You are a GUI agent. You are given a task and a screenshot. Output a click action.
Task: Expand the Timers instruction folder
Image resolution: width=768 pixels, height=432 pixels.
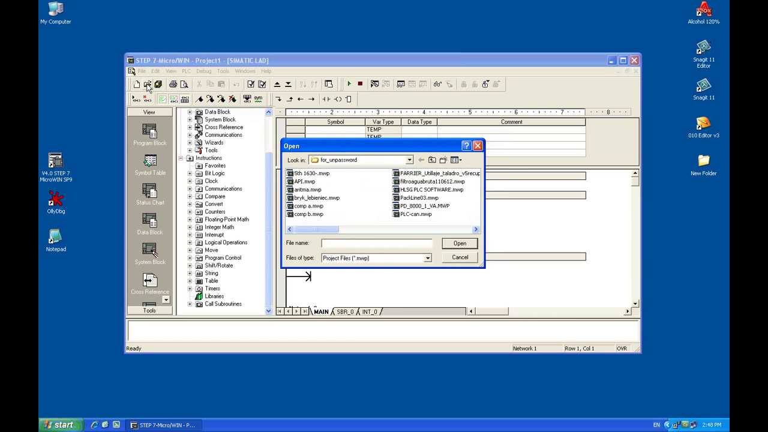pos(190,289)
